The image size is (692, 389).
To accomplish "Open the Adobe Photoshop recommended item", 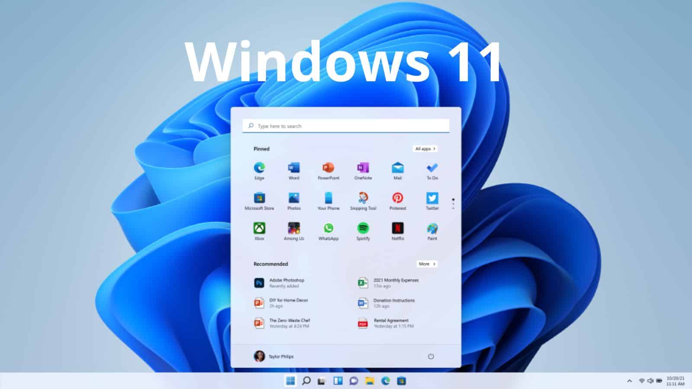I will click(279, 283).
